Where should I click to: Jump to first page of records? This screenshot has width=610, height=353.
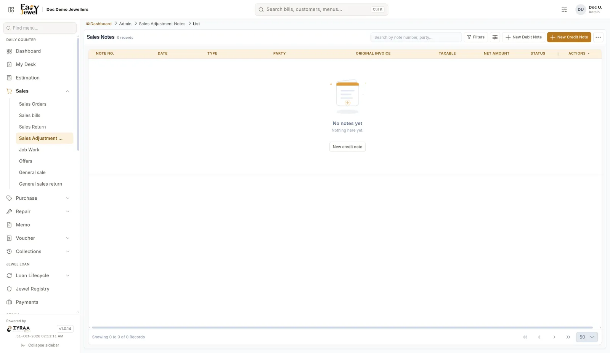pyautogui.click(x=525, y=337)
